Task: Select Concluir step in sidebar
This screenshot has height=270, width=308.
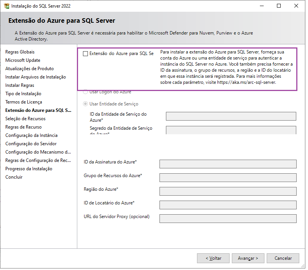Action: pos(14,177)
